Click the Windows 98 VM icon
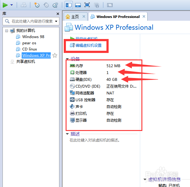The width and height of the screenshot is (190, 187). (18, 37)
